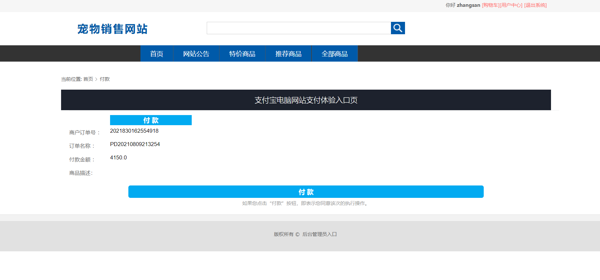Select 全部商品 in the navigation bar
This screenshot has height=280, width=600.
point(334,54)
